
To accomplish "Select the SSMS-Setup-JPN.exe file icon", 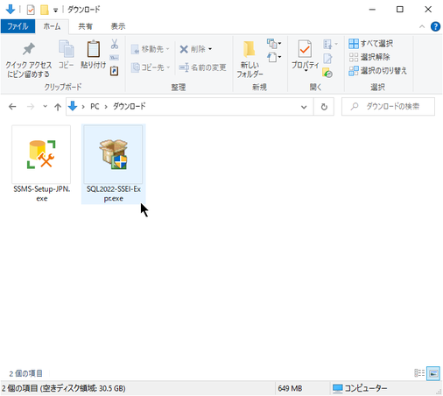I will (x=41, y=154).
